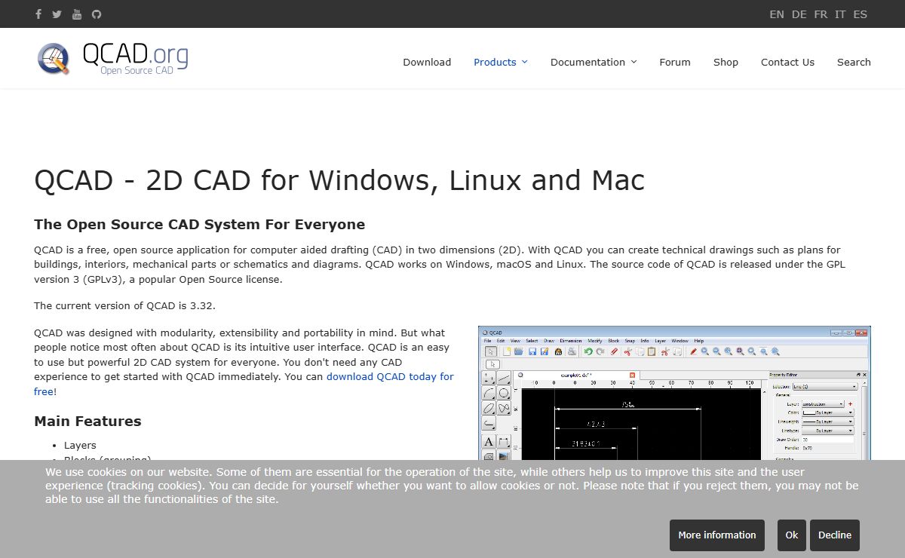Click the Redo arrow in QCAD screenshot
905x558 pixels.
600,351
